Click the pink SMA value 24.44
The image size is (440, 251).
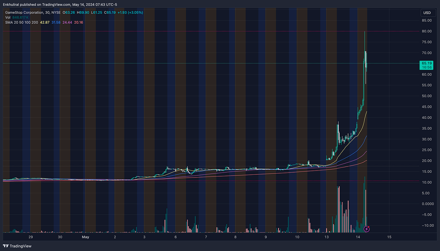[67, 22]
